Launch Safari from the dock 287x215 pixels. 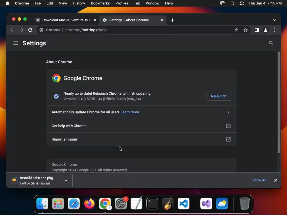[74, 204]
